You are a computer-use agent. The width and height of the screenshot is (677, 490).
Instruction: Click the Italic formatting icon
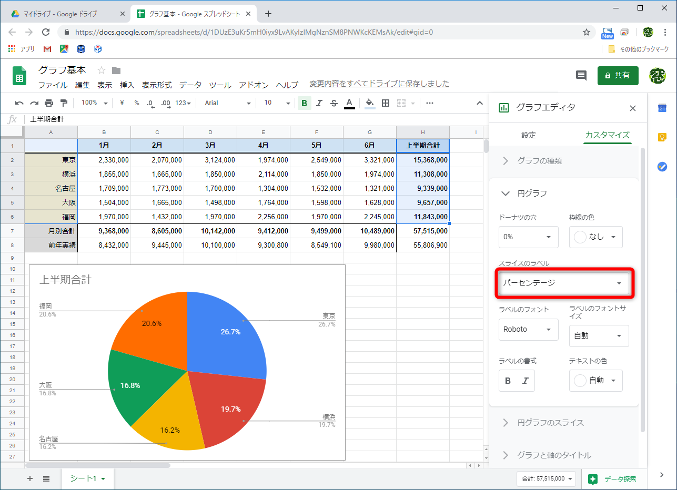319,103
